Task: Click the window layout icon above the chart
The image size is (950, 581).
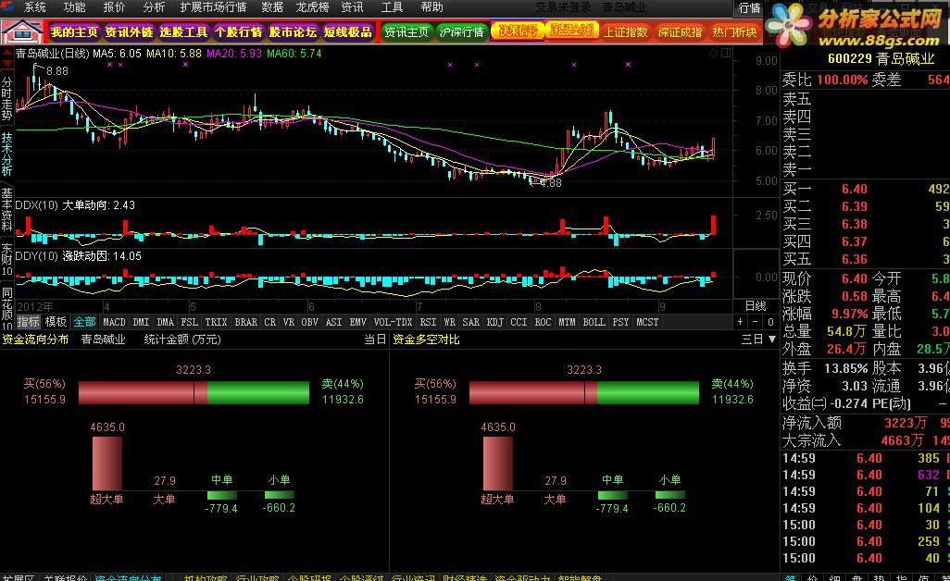Action: coord(726,54)
